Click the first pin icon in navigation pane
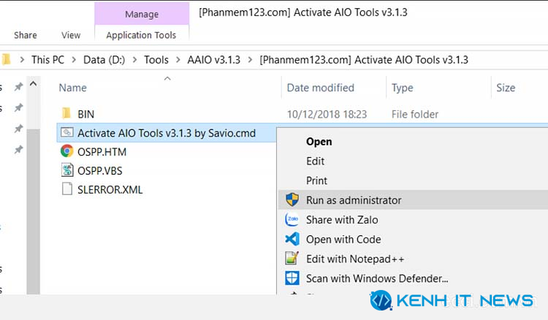The height and width of the screenshot is (320, 548). tap(18, 86)
